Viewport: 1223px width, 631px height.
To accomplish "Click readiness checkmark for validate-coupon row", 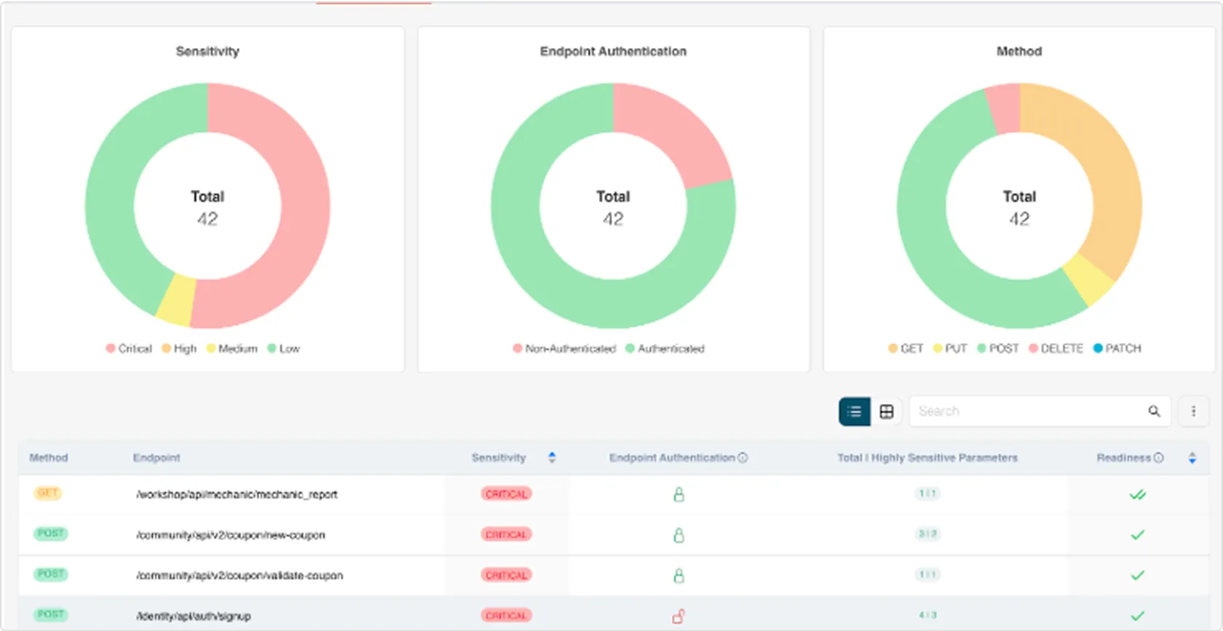I will (1137, 576).
